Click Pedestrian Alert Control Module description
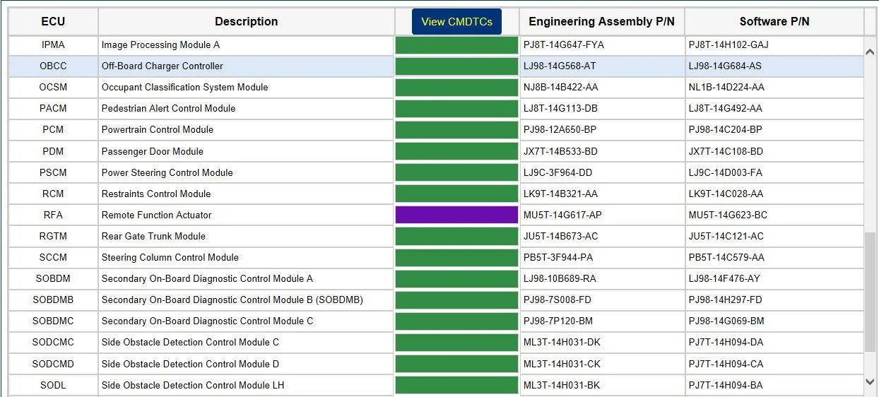879x397 pixels. tap(168, 109)
